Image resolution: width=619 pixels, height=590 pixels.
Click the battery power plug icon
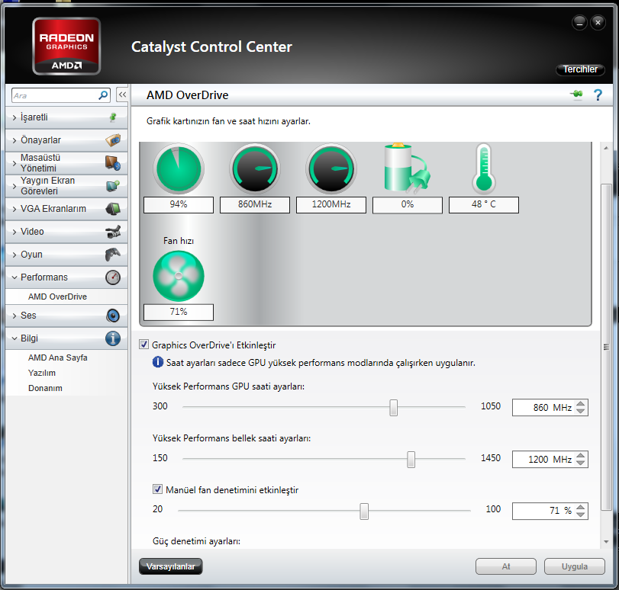[x=407, y=168]
